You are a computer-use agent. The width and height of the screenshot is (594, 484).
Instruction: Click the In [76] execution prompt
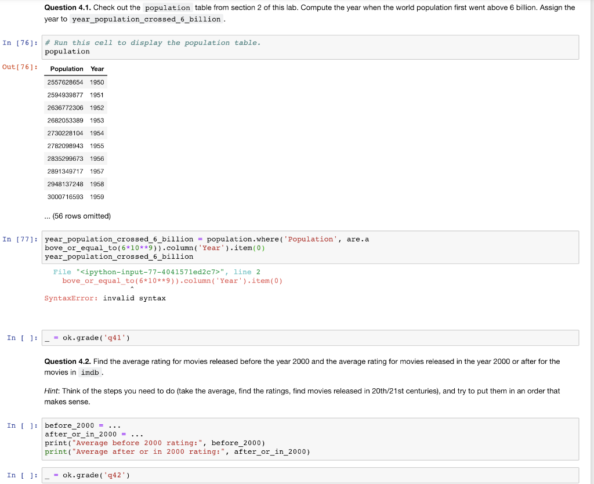(x=19, y=42)
